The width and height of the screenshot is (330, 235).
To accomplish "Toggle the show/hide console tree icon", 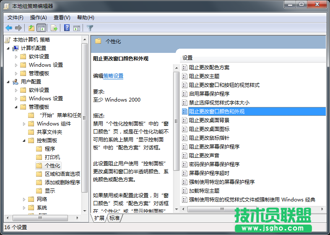I will point(42,28).
